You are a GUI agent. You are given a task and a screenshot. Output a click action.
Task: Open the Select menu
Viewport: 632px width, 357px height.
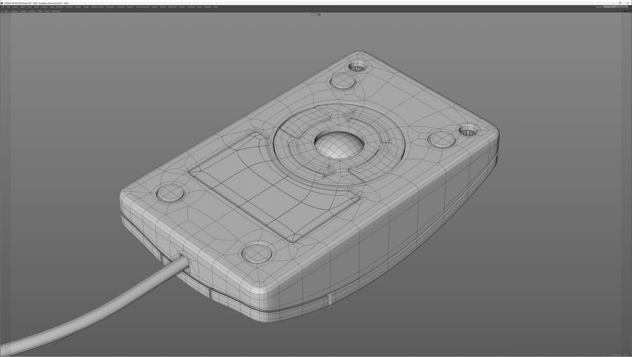[23, 7]
